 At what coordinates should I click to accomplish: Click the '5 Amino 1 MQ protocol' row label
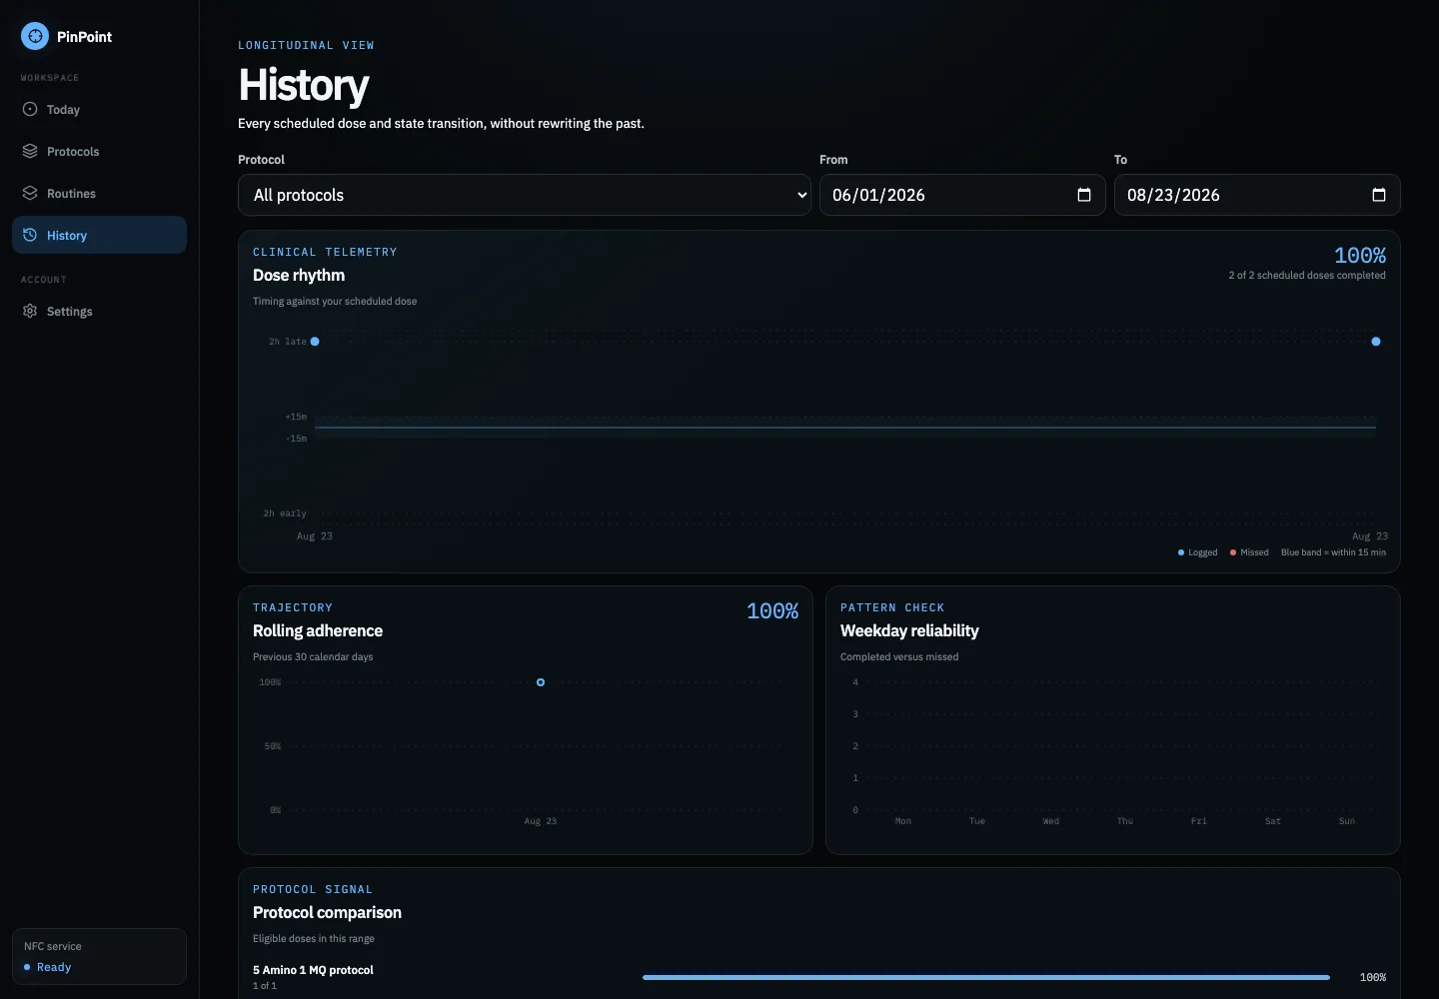[313, 970]
